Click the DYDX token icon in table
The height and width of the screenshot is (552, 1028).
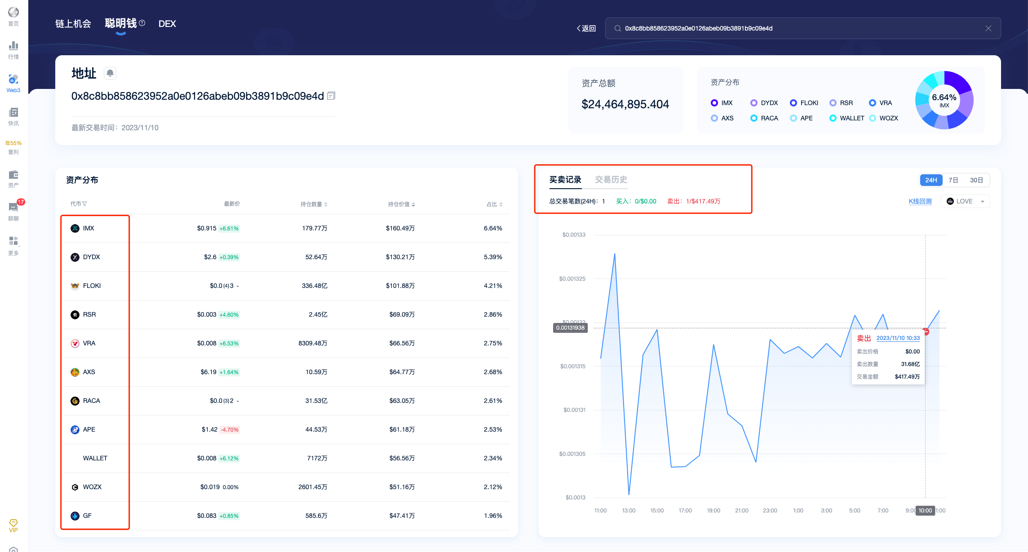coord(75,257)
